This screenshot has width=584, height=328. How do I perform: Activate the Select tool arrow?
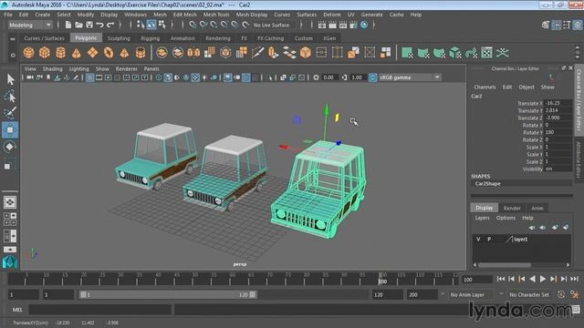(10, 79)
